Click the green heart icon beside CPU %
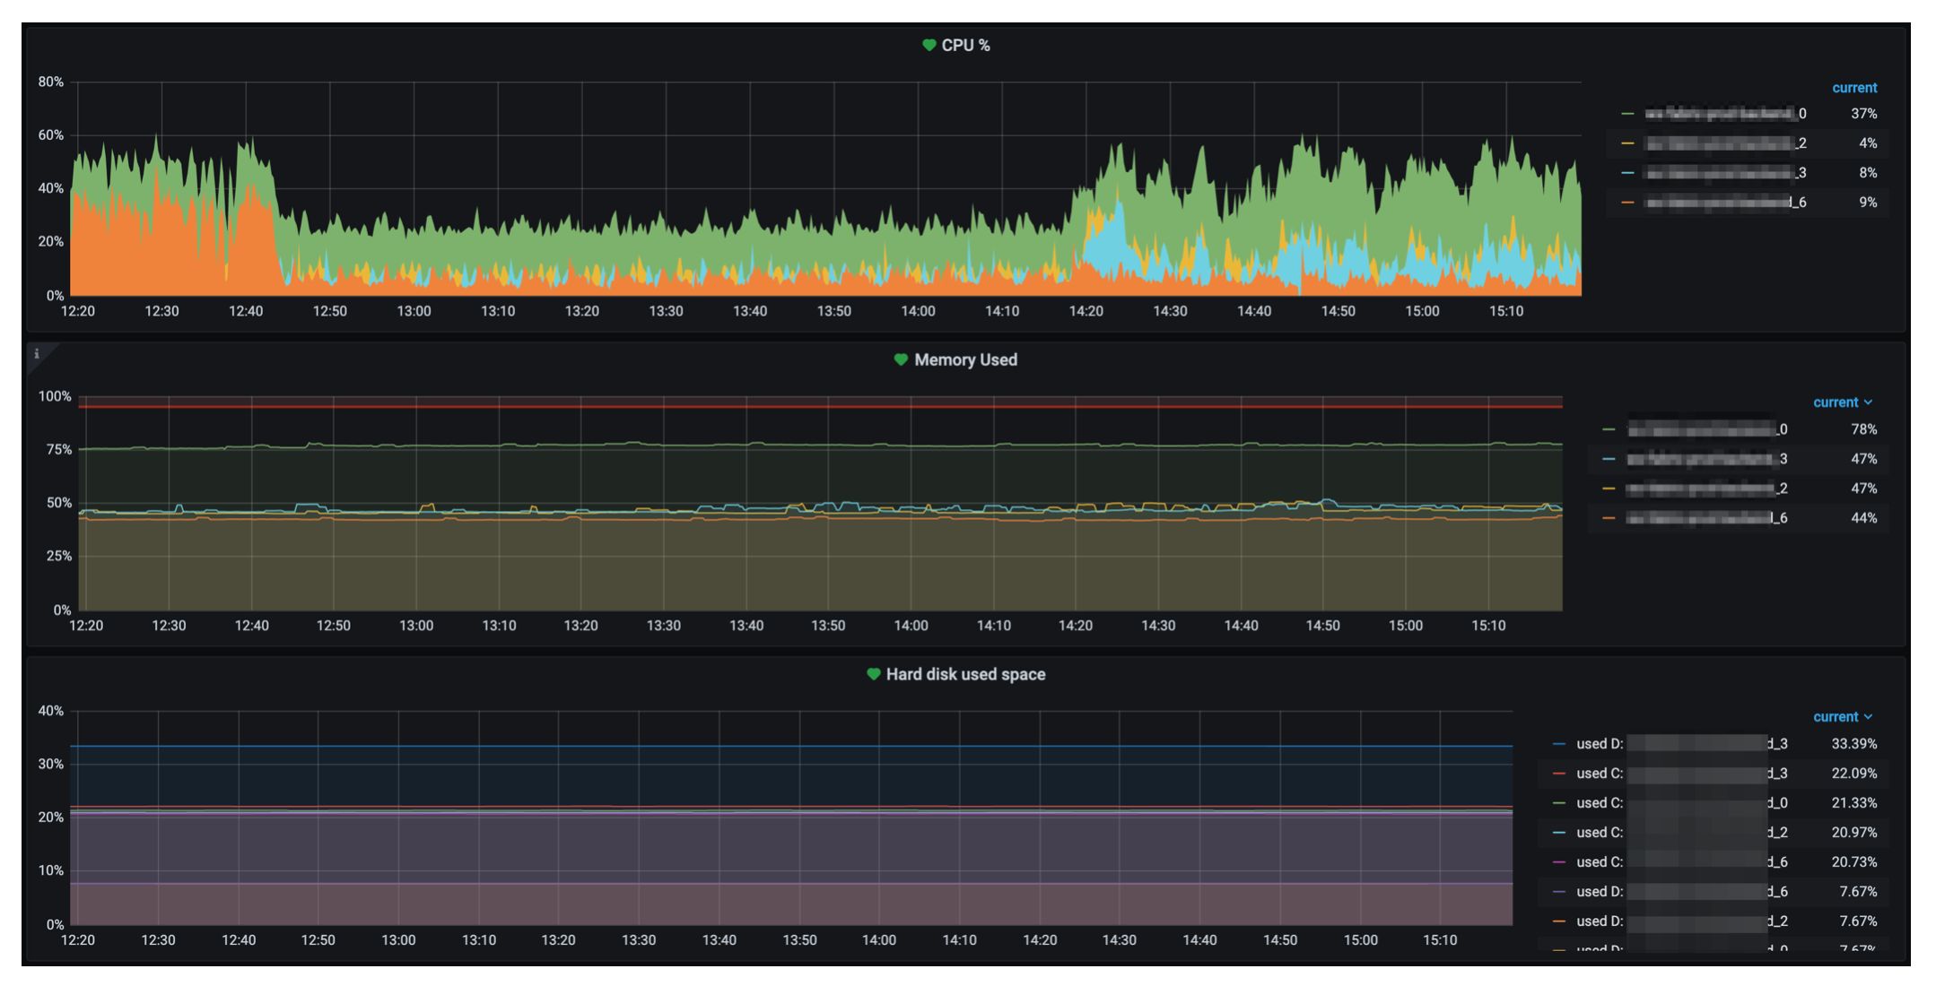Screen dimensions: 1936x986 coord(929,45)
